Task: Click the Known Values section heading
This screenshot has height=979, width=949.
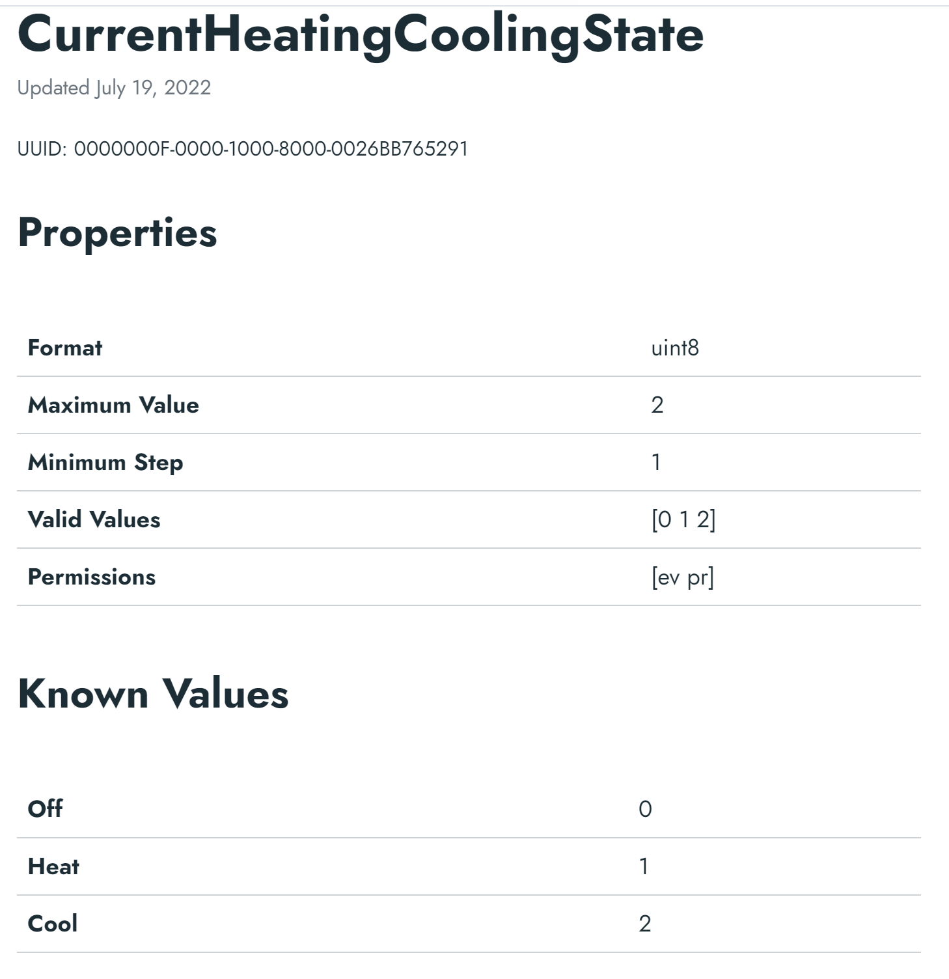Action: [153, 693]
